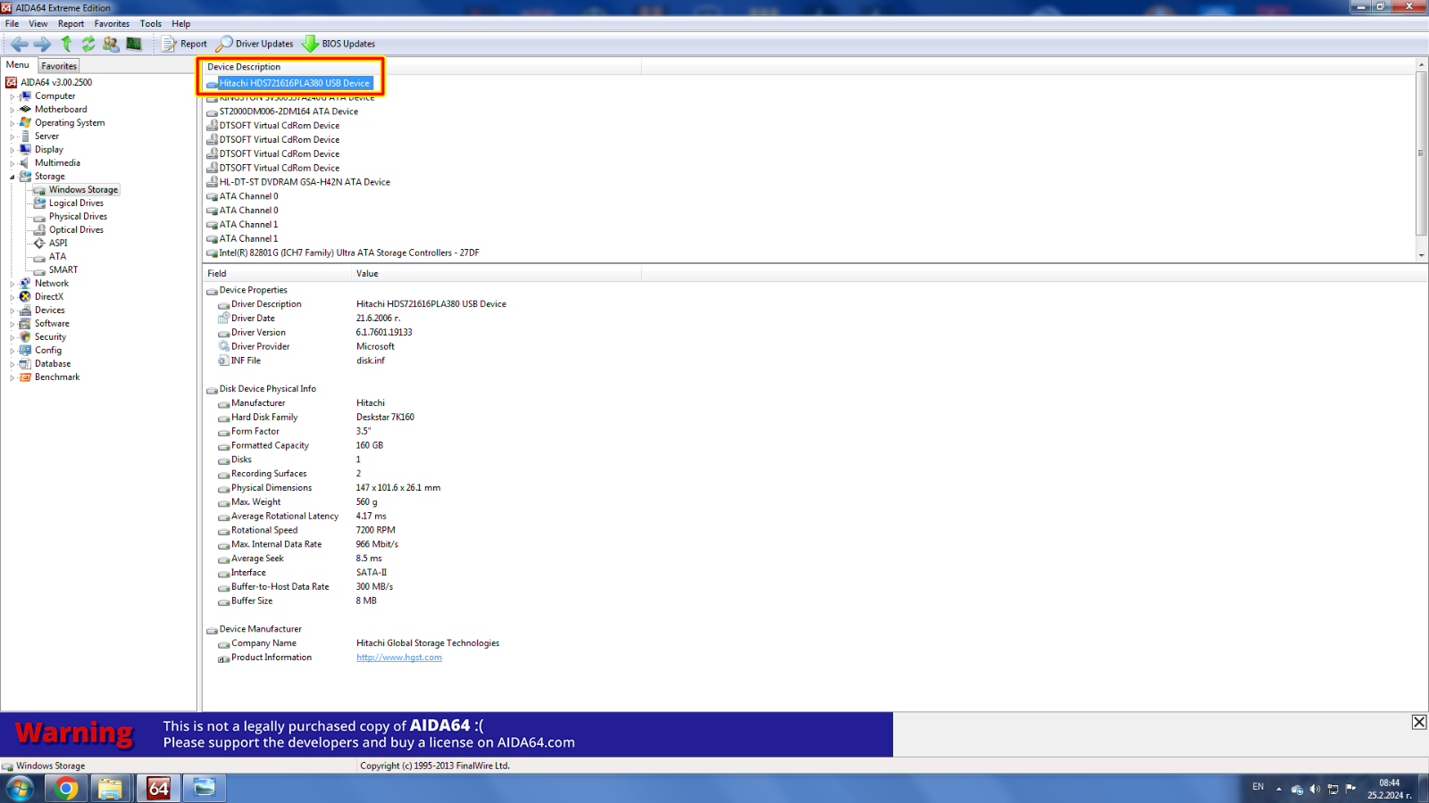1429x803 pixels.
Task: Open the Windows Start button
Action: (x=20, y=789)
